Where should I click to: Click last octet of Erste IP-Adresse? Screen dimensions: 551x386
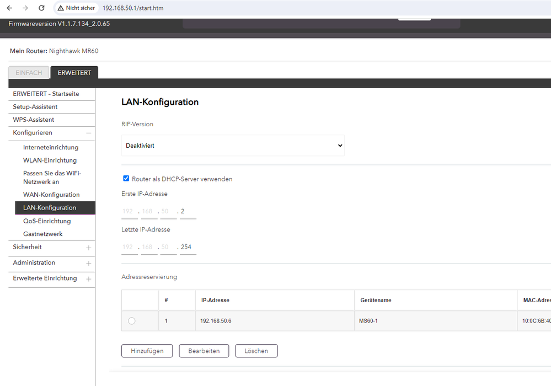(x=188, y=211)
